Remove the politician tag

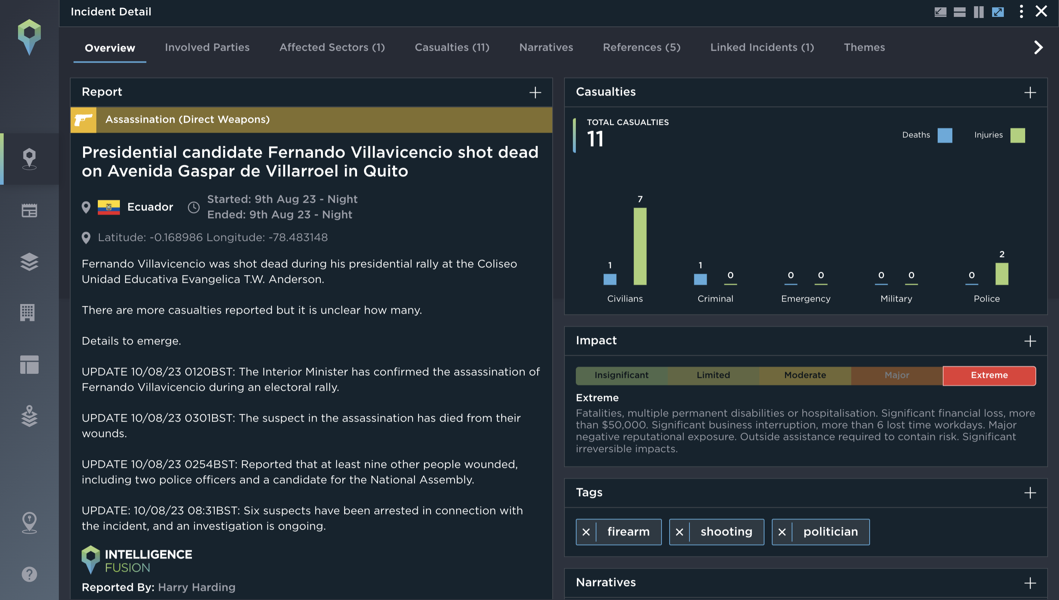coord(782,532)
